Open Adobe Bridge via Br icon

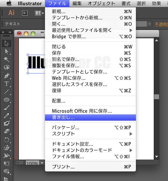pos(25,13)
